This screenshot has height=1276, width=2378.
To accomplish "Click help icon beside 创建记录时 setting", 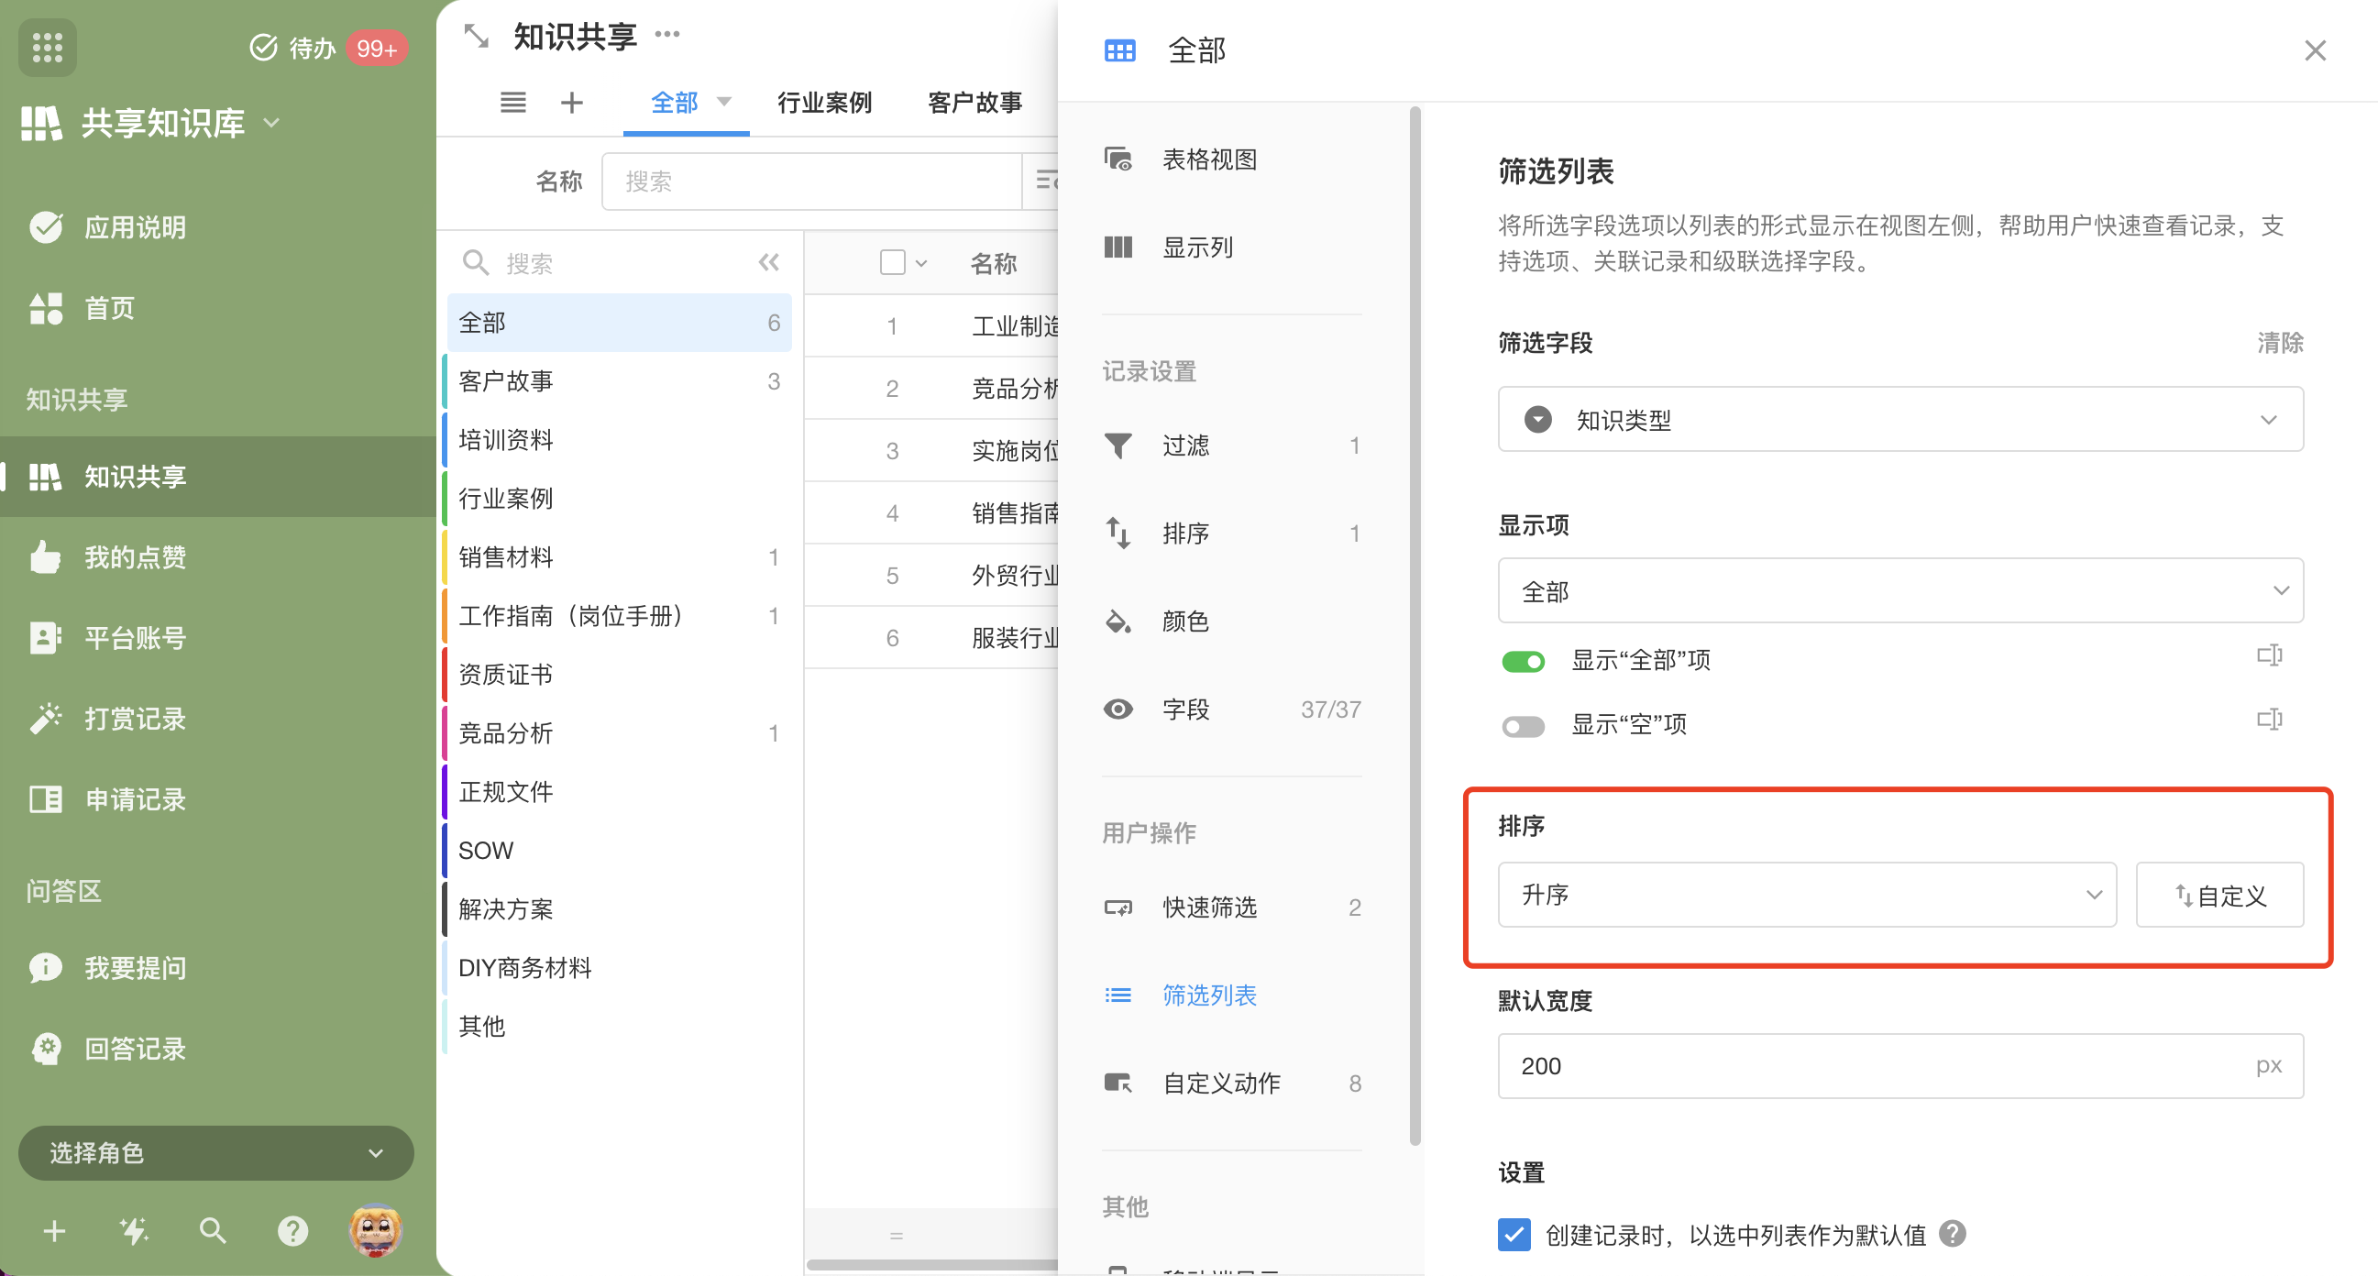I will tap(1953, 1234).
